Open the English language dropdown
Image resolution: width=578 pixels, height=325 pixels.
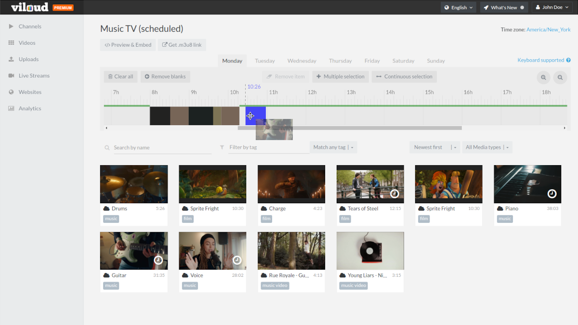coord(458,7)
